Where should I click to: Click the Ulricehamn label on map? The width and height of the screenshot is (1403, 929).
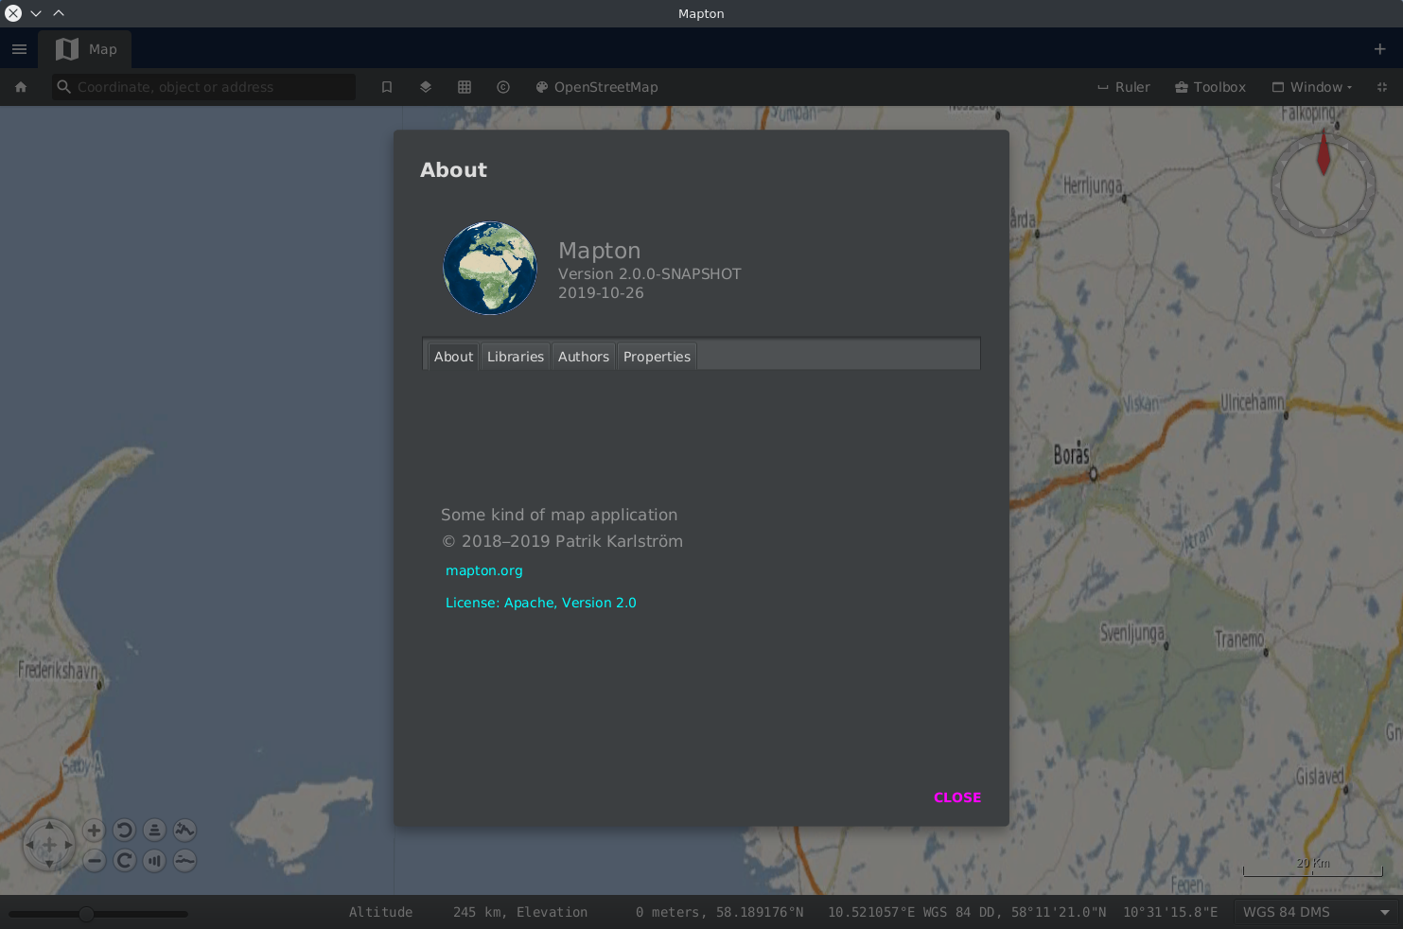[x=1253, y=402]
